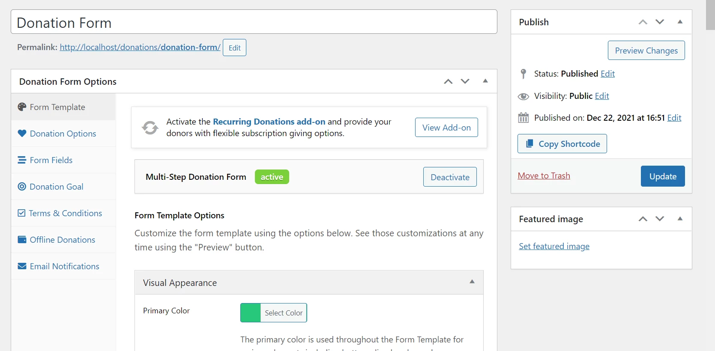Open the Recurring Donations add-on link

point(269,122)
